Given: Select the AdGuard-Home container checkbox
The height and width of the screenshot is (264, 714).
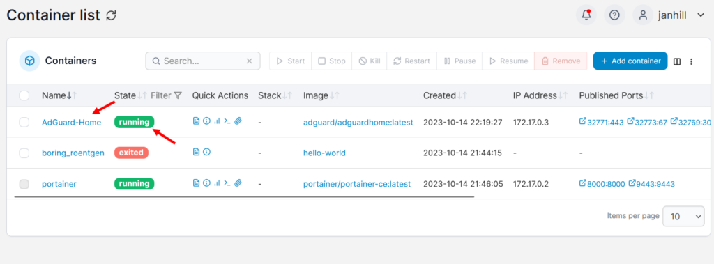Looking at the screenshot, I should pos(24,122).
